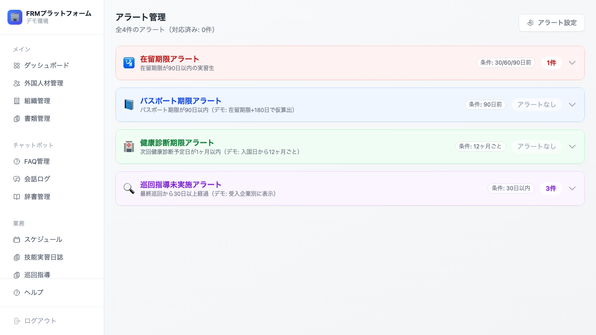The width and height of the screenshot is (596, 335).
Task: Click the 全4件のアラート summary text
Action: click(x=165, y=30)
